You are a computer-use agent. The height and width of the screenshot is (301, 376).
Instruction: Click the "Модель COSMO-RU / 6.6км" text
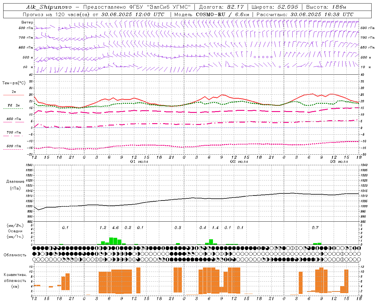[x=212, y=14]
